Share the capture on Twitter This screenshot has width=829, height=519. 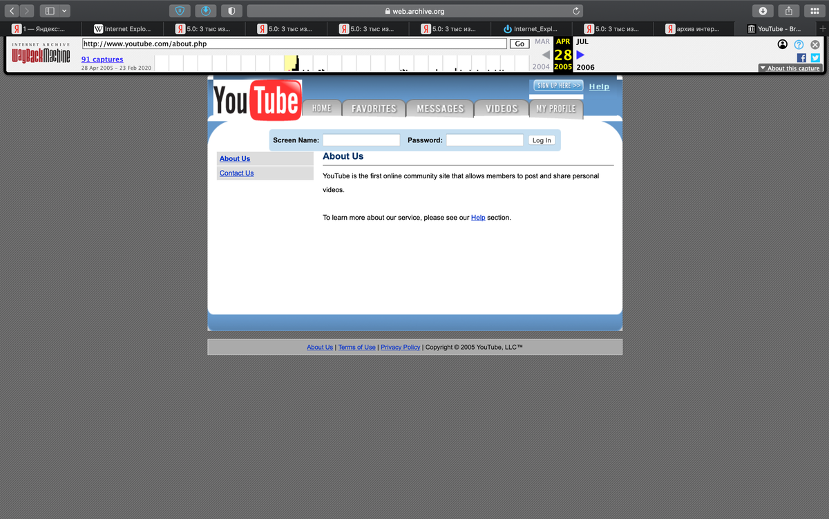point(815,58)
